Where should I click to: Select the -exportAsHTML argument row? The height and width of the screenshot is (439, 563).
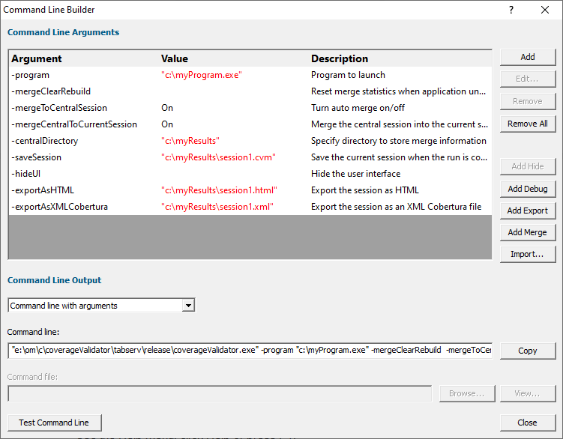[250, 190]
